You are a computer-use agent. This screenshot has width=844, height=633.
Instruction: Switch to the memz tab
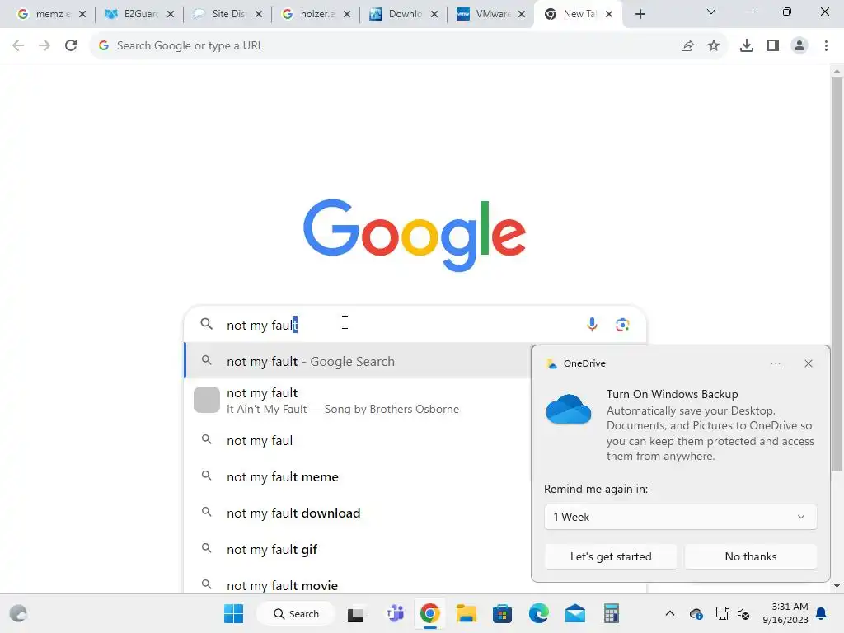point(45,15)
